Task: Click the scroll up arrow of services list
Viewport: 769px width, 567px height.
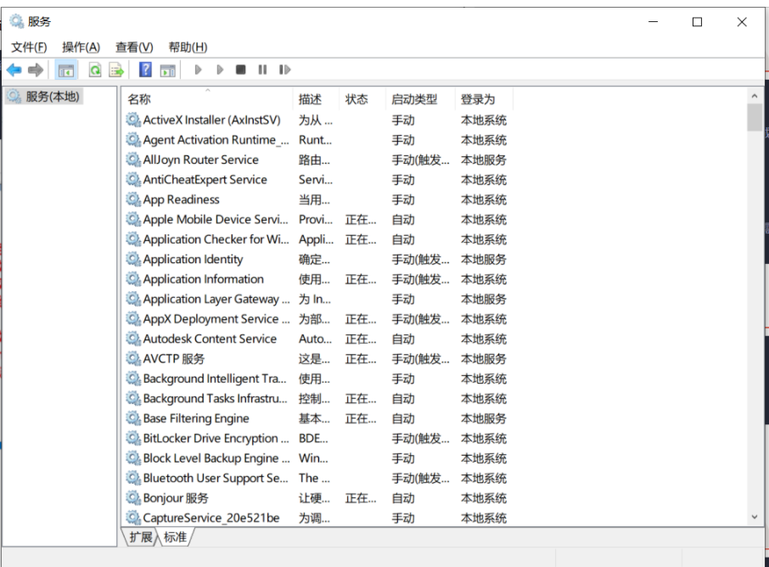Action: click(755, 96)
